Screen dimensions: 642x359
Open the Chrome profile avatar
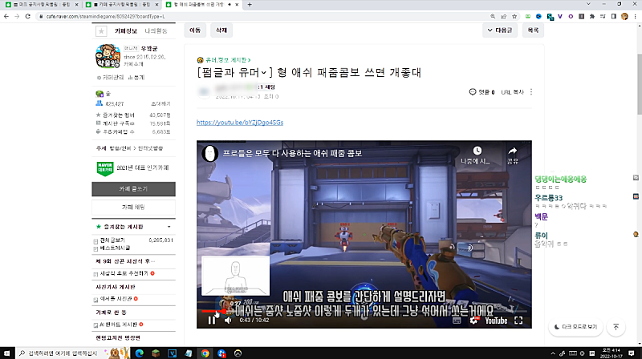pos(624,16)
